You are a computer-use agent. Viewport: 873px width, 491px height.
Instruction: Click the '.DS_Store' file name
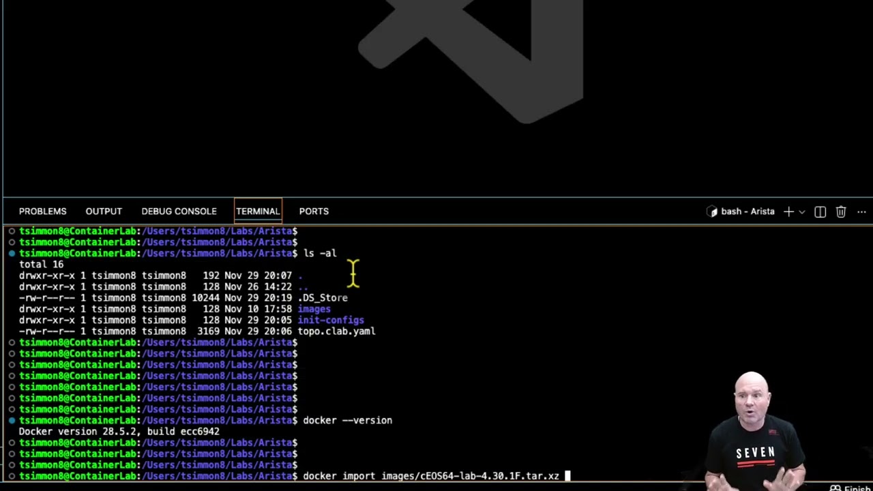click(323, 297)
